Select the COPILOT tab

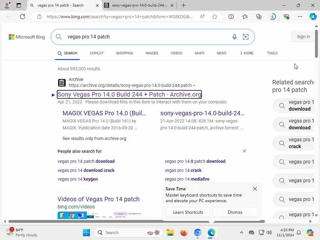(x=97, y=53)
